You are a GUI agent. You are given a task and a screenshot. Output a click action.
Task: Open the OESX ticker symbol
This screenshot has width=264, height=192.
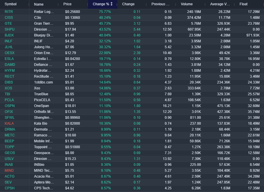coord(10,53)
